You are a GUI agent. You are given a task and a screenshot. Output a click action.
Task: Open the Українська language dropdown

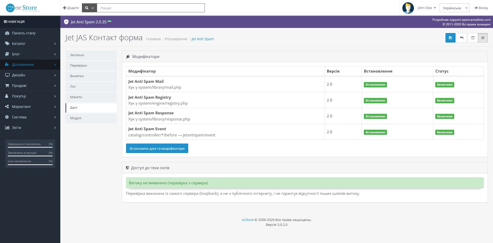click(x=454, y=8)
